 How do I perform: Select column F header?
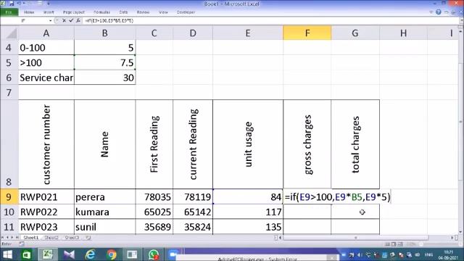click(x=307, y=33)
